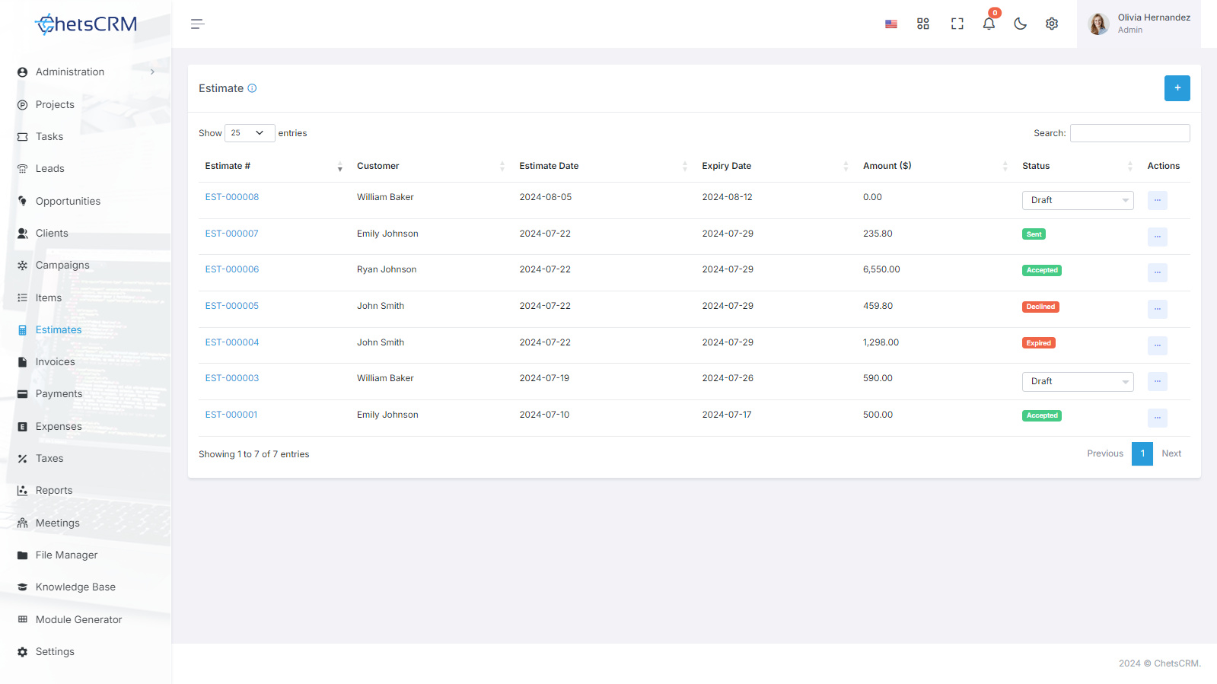This screenshot has width=1217, height=684.
Task: Toggle fullscreen mode icon
Action: click(x=957, y=24)
